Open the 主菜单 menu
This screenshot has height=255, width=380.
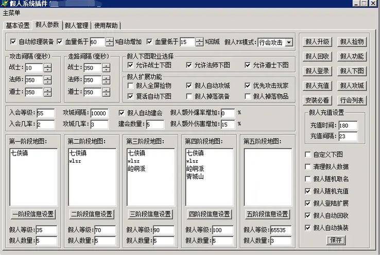coord(11,12)
